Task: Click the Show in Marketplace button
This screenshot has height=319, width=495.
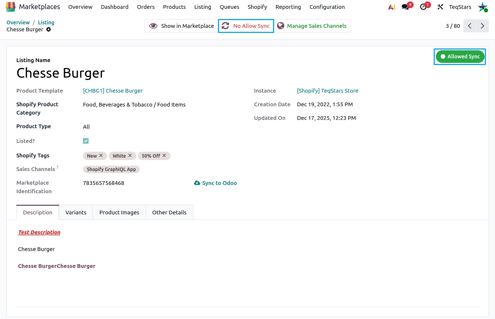Action: 182,26
